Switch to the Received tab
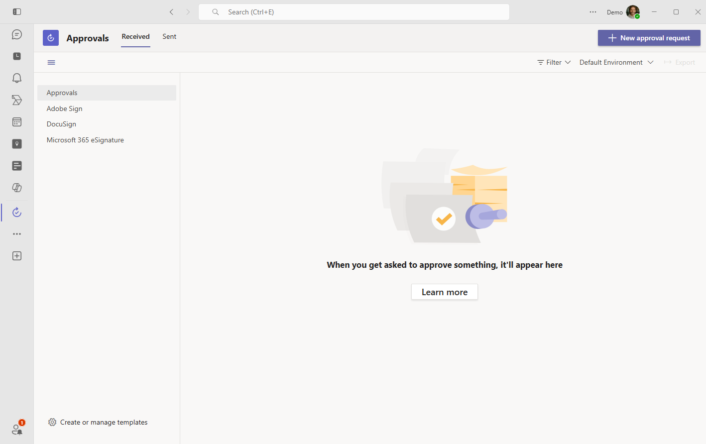The width and height of the screenshot is (706, 444). pos(136,37)
